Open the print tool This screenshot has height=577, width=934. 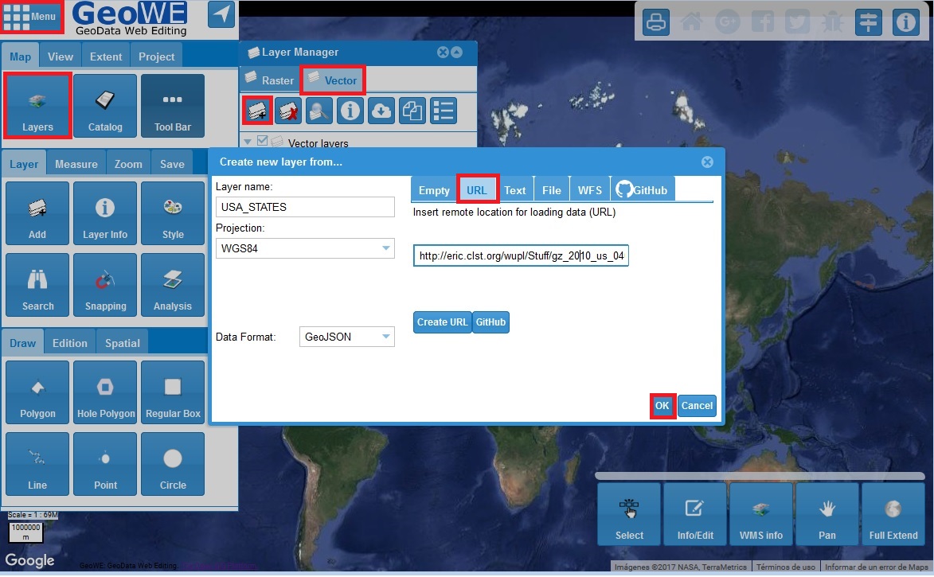[655, 22]
